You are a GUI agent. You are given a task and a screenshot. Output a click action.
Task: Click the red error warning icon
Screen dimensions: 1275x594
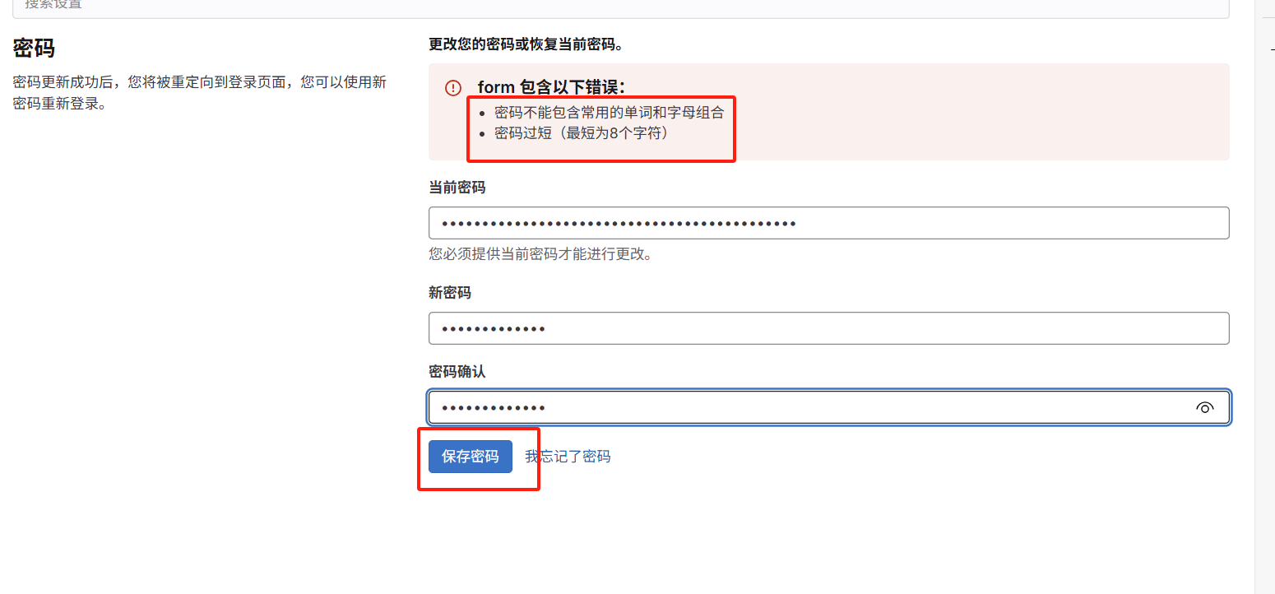click(x=453, y=88)
